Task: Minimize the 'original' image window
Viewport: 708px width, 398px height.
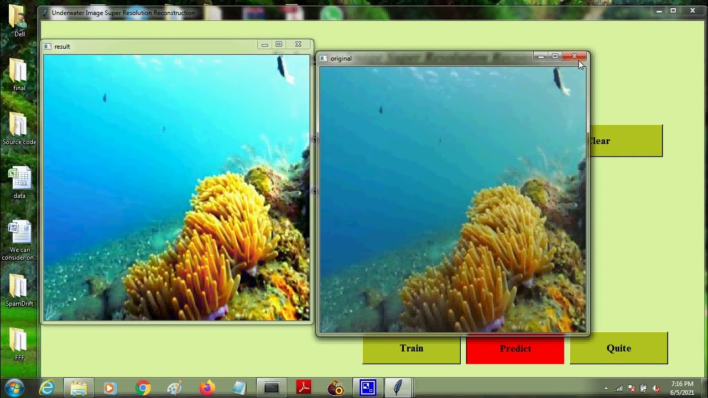Action: (541, 56)
